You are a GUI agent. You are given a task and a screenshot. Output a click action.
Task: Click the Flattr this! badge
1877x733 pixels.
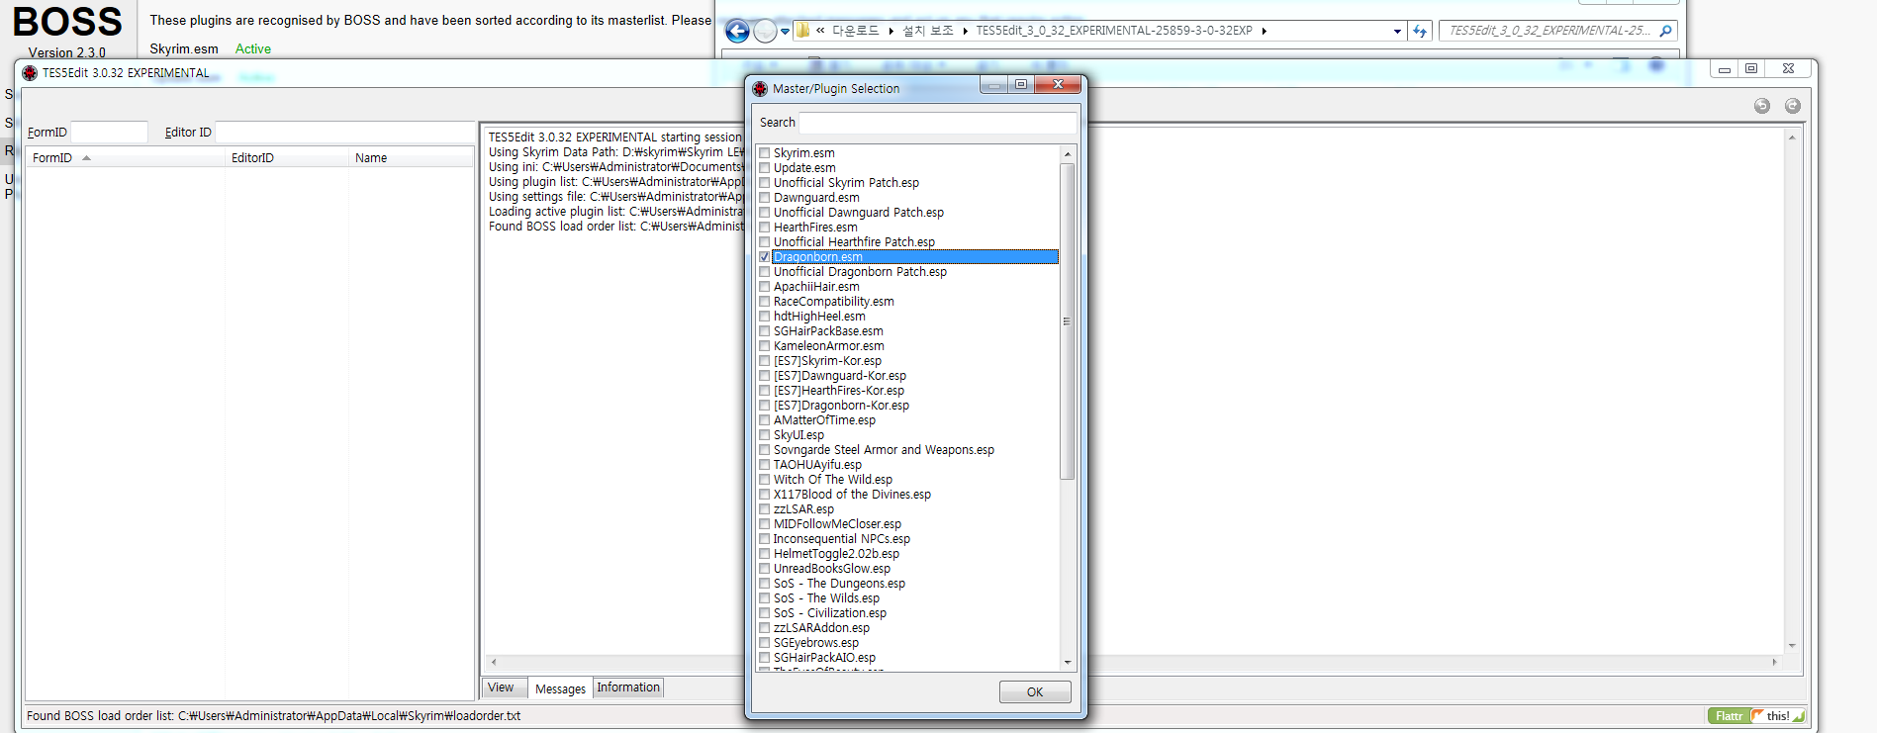1756,716
